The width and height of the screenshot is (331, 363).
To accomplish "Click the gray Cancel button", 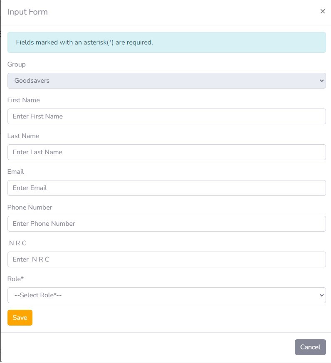I will 310,347.
